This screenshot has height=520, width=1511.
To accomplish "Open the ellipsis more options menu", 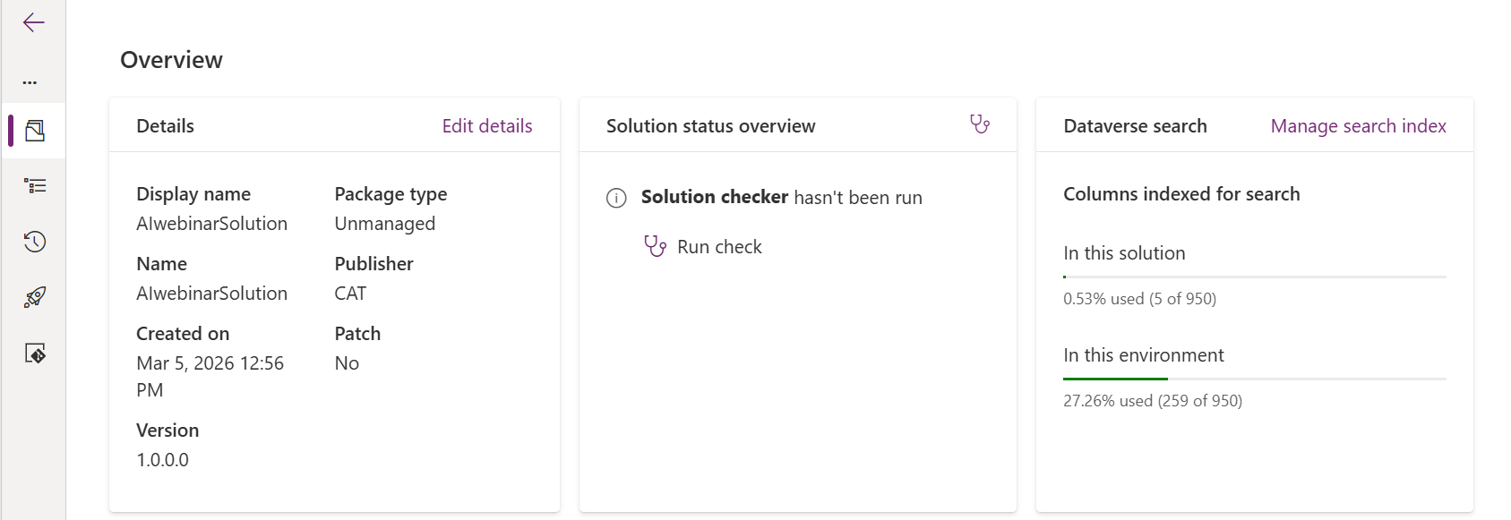I will tap(30, 82).
